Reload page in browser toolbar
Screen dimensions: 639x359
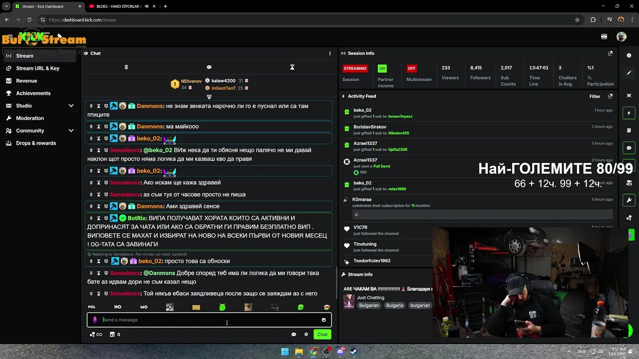click(29, 20)
